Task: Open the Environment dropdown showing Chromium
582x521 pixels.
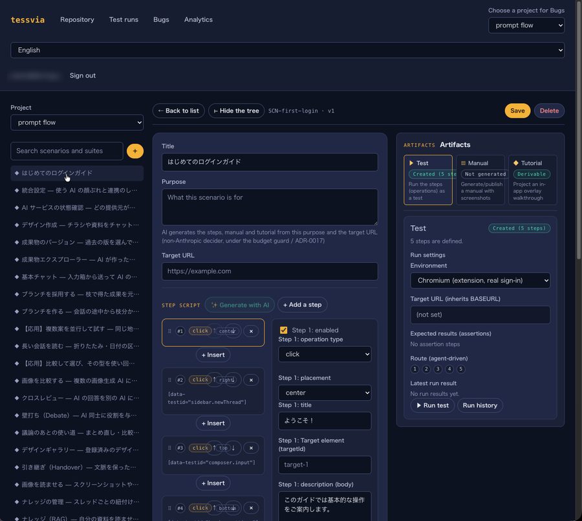Action: (480, 281)
